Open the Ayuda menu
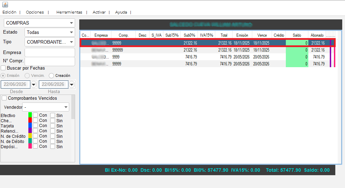Image resolution: width=345 pixels, height=188 pixels. pos(121,12)
